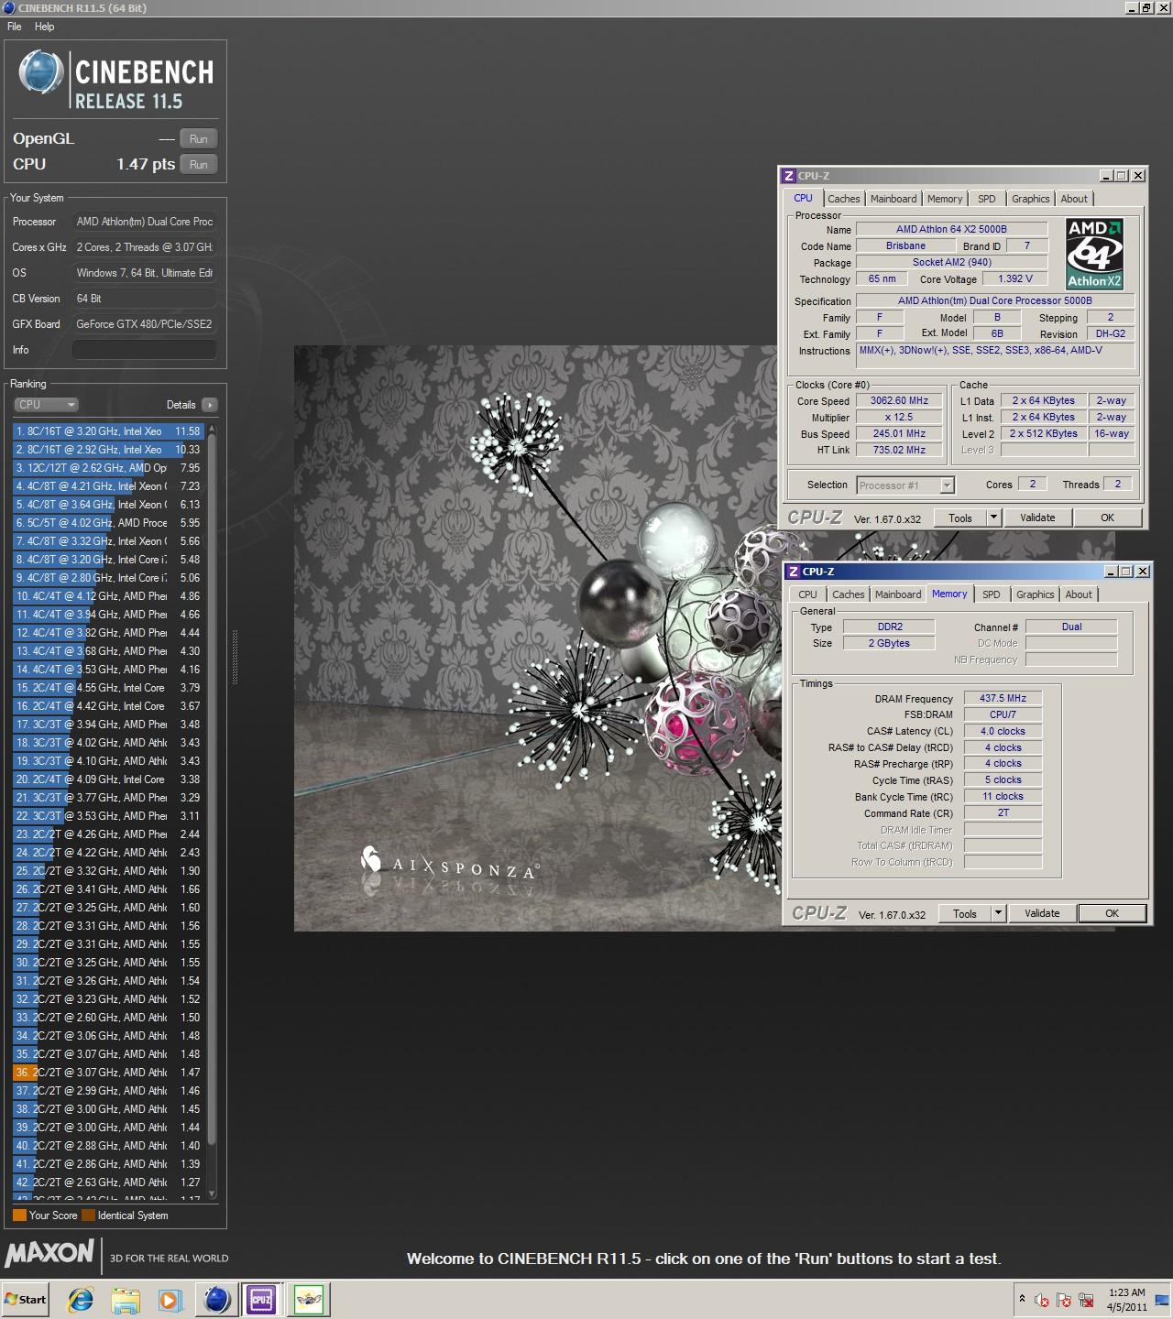
Task: Click the upper CPU-Z window title icon
Action: tap(789, 176)
